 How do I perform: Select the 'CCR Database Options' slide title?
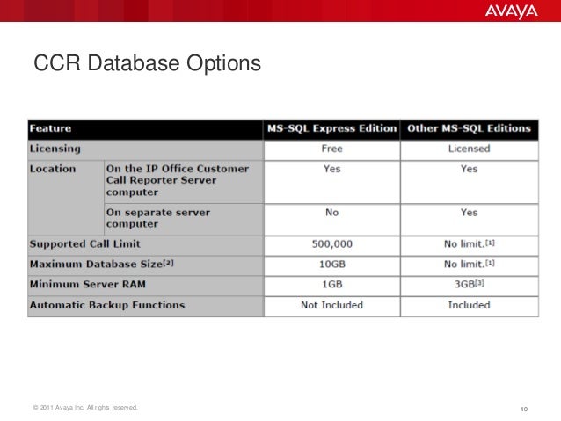(x=147, y=63)
